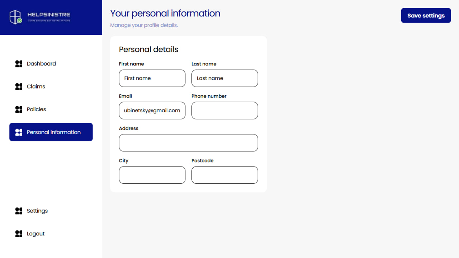Click the Settings sidebar icon
Viewport: 459px width, 258px height.
19,211
